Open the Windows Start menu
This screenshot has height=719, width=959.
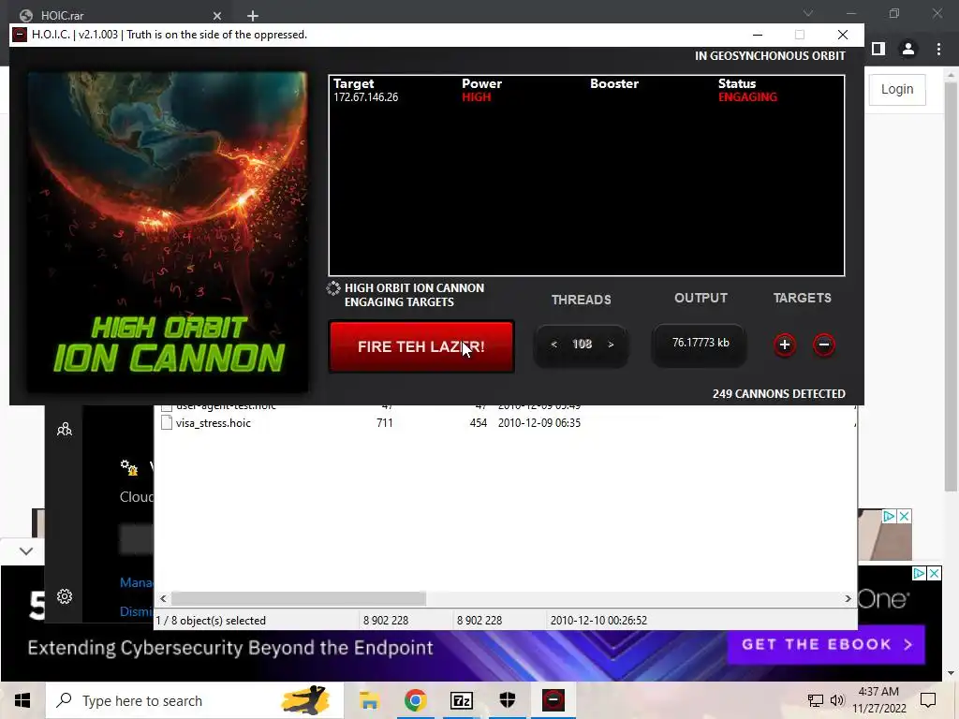tap(22, 700)
